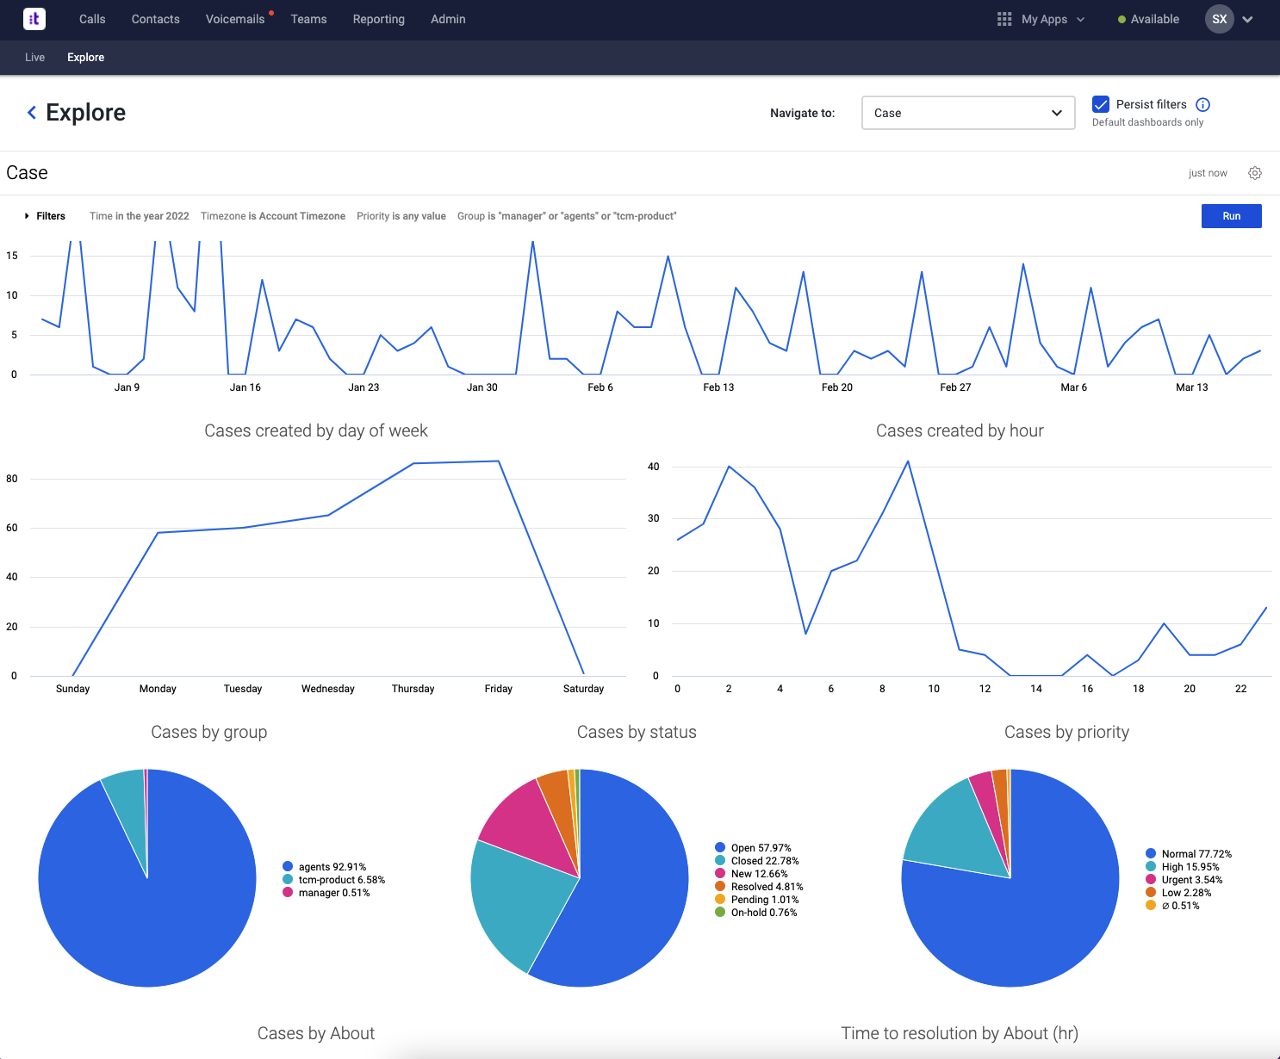Switch to the Live tab
Viewport: 1280px width, 1059px height.
tap(34, 57)
